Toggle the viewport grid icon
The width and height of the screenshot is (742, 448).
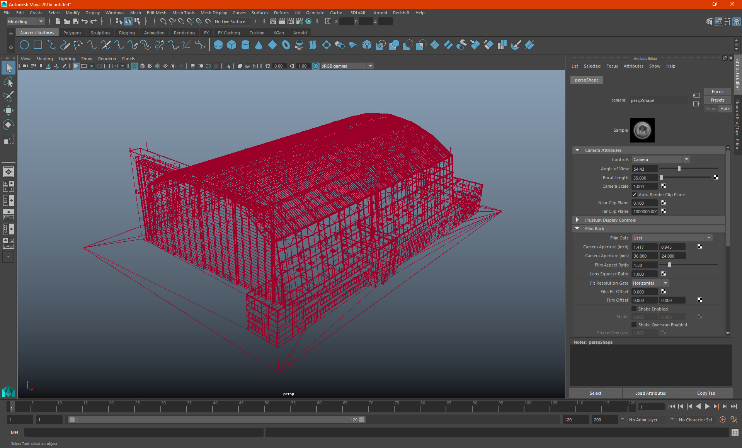(x=76, y=66)
